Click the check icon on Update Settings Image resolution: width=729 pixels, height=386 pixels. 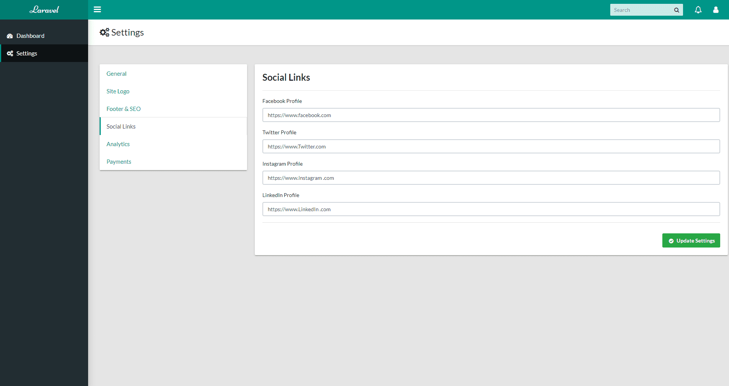(x=671, y=241)
